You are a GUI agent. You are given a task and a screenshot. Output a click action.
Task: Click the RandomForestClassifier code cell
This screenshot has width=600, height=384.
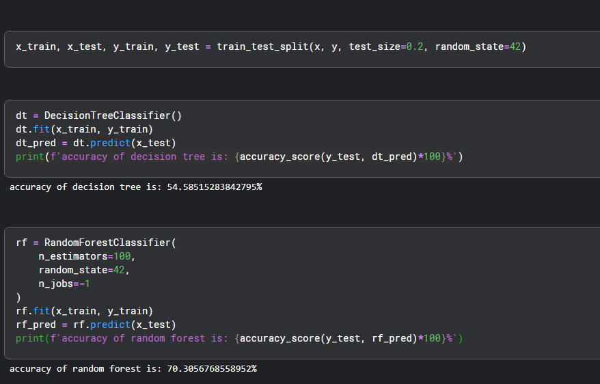(302, 293)
